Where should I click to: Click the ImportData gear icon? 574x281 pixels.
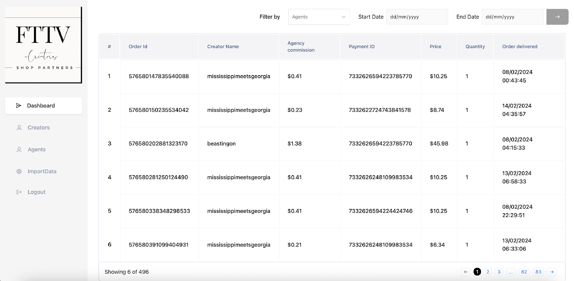pos(19,171)
